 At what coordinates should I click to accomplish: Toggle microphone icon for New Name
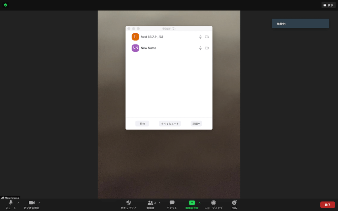pos(200,48)
